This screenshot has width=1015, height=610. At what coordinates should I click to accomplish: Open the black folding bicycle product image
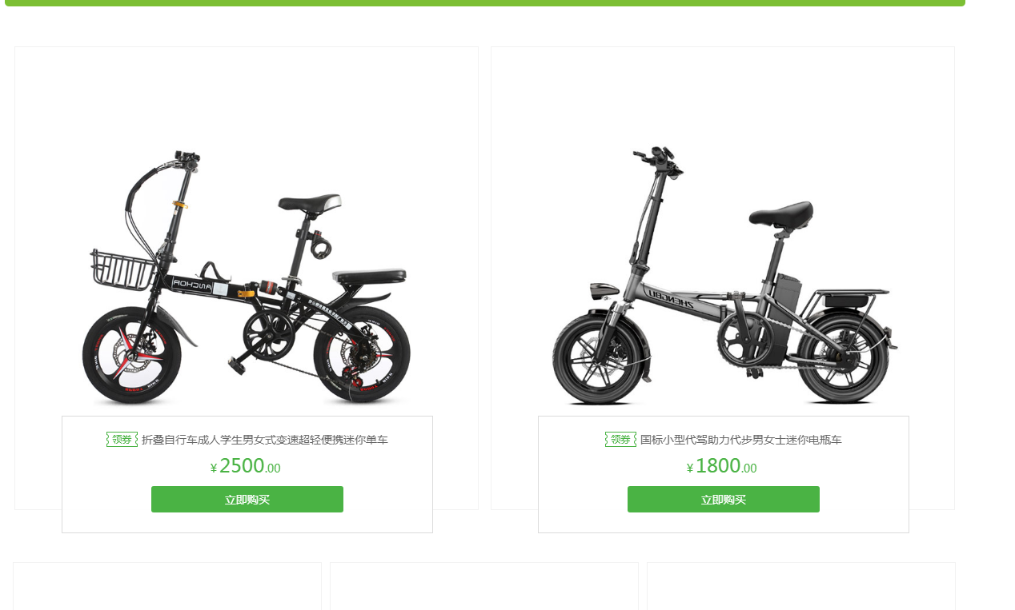coord(247,277)
